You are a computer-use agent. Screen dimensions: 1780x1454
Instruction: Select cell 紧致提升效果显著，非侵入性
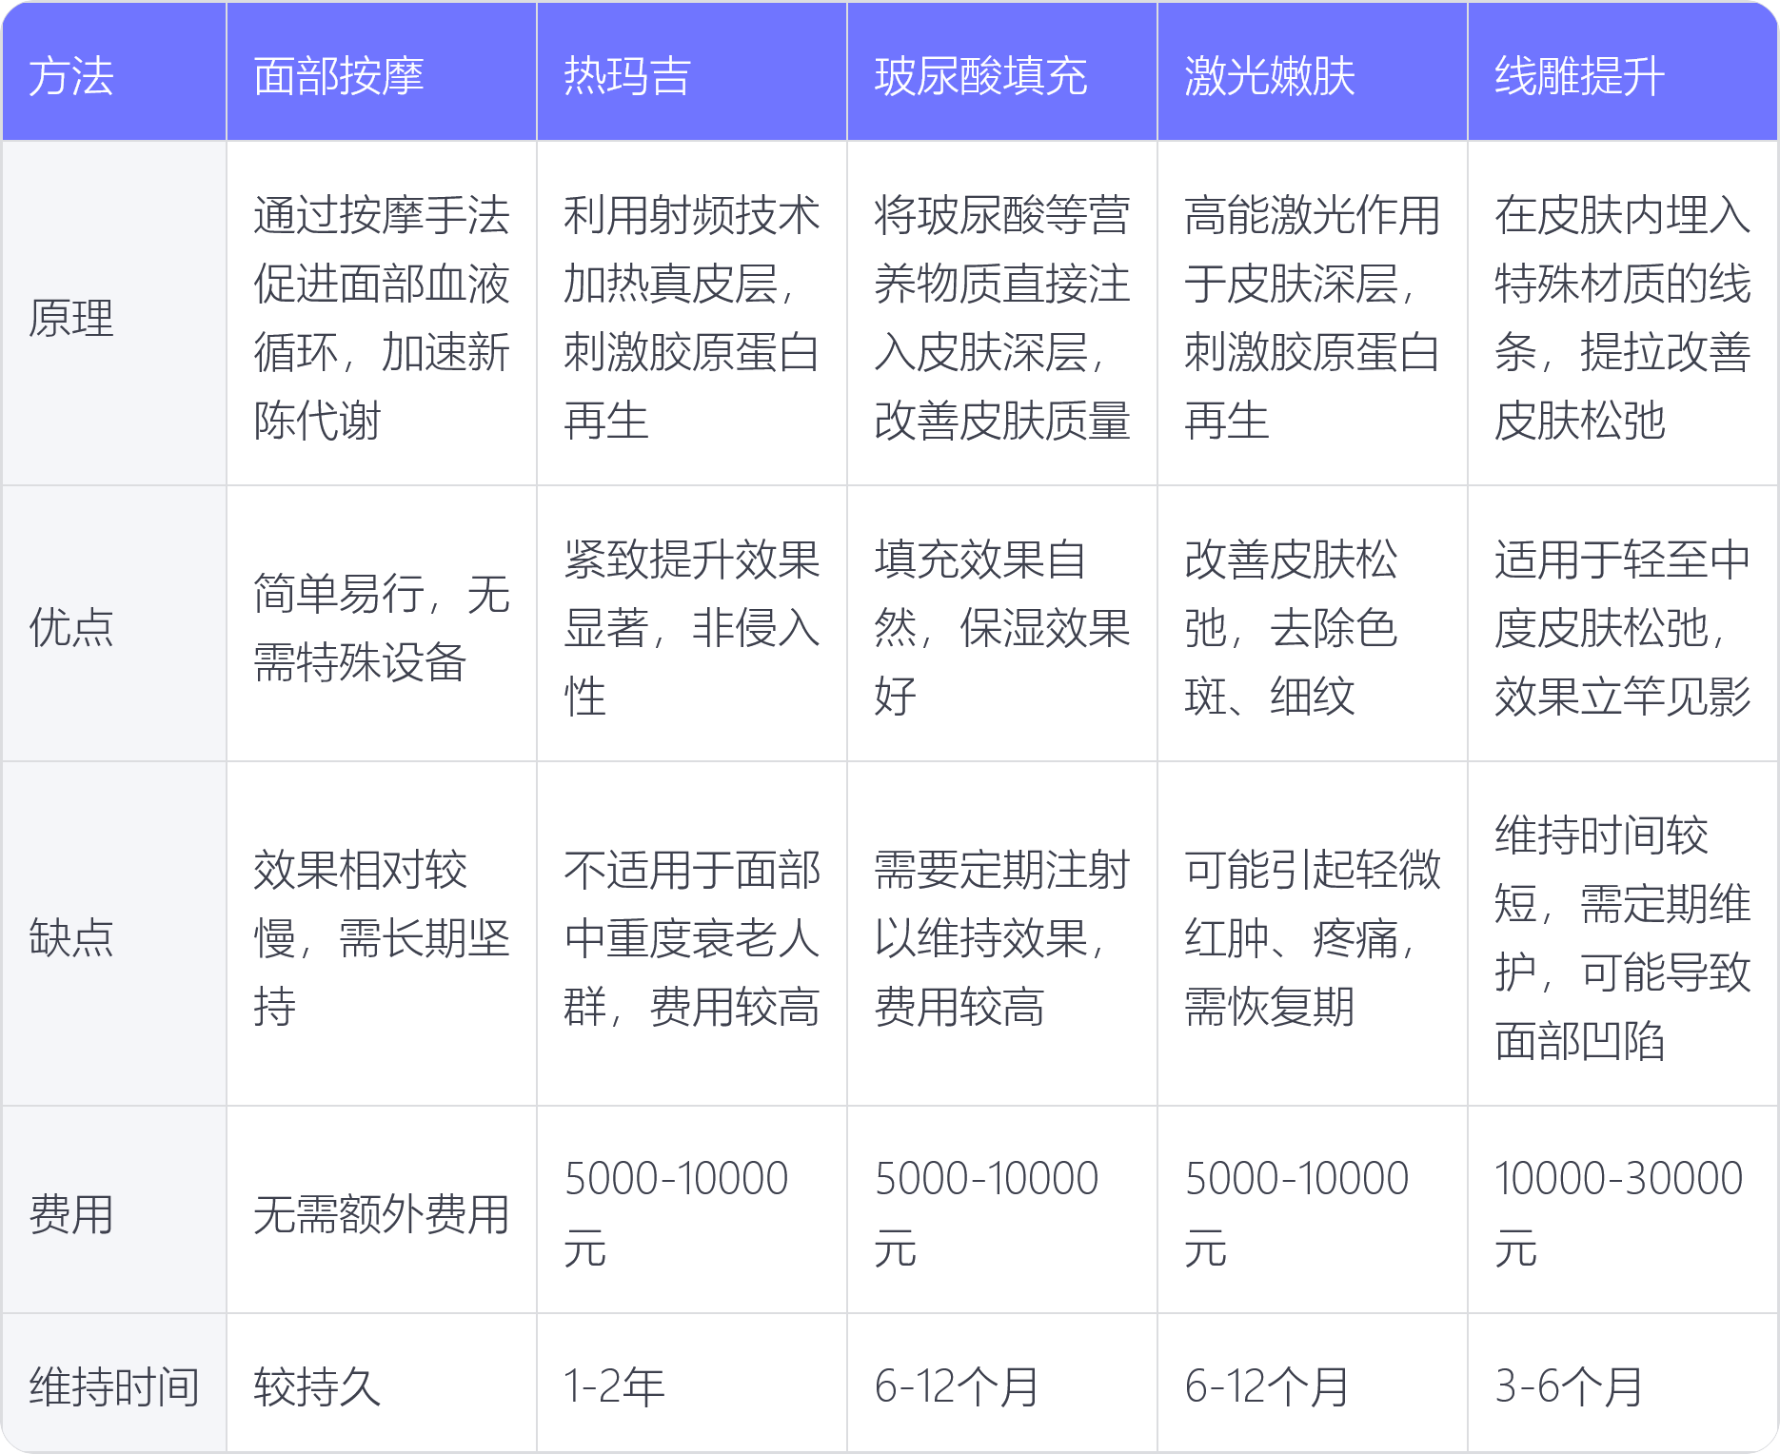tap(692, 624)
